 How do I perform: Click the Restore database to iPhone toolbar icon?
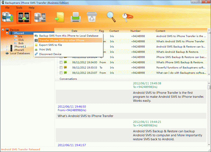click(x=40, y=17)
